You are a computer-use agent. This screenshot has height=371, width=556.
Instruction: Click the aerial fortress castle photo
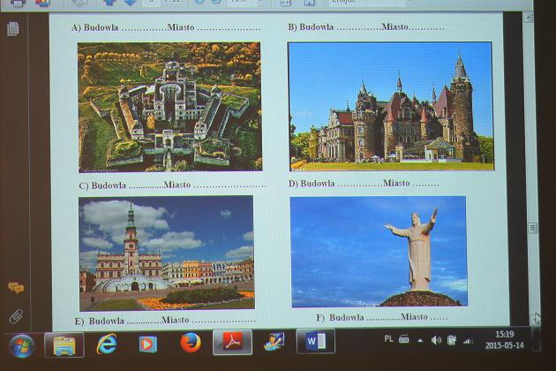[169, 106]
